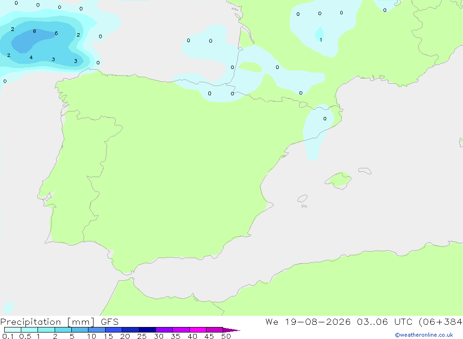
Task: Click the 20–25 mm dark blue legend segment
Action: pos(130,330)
